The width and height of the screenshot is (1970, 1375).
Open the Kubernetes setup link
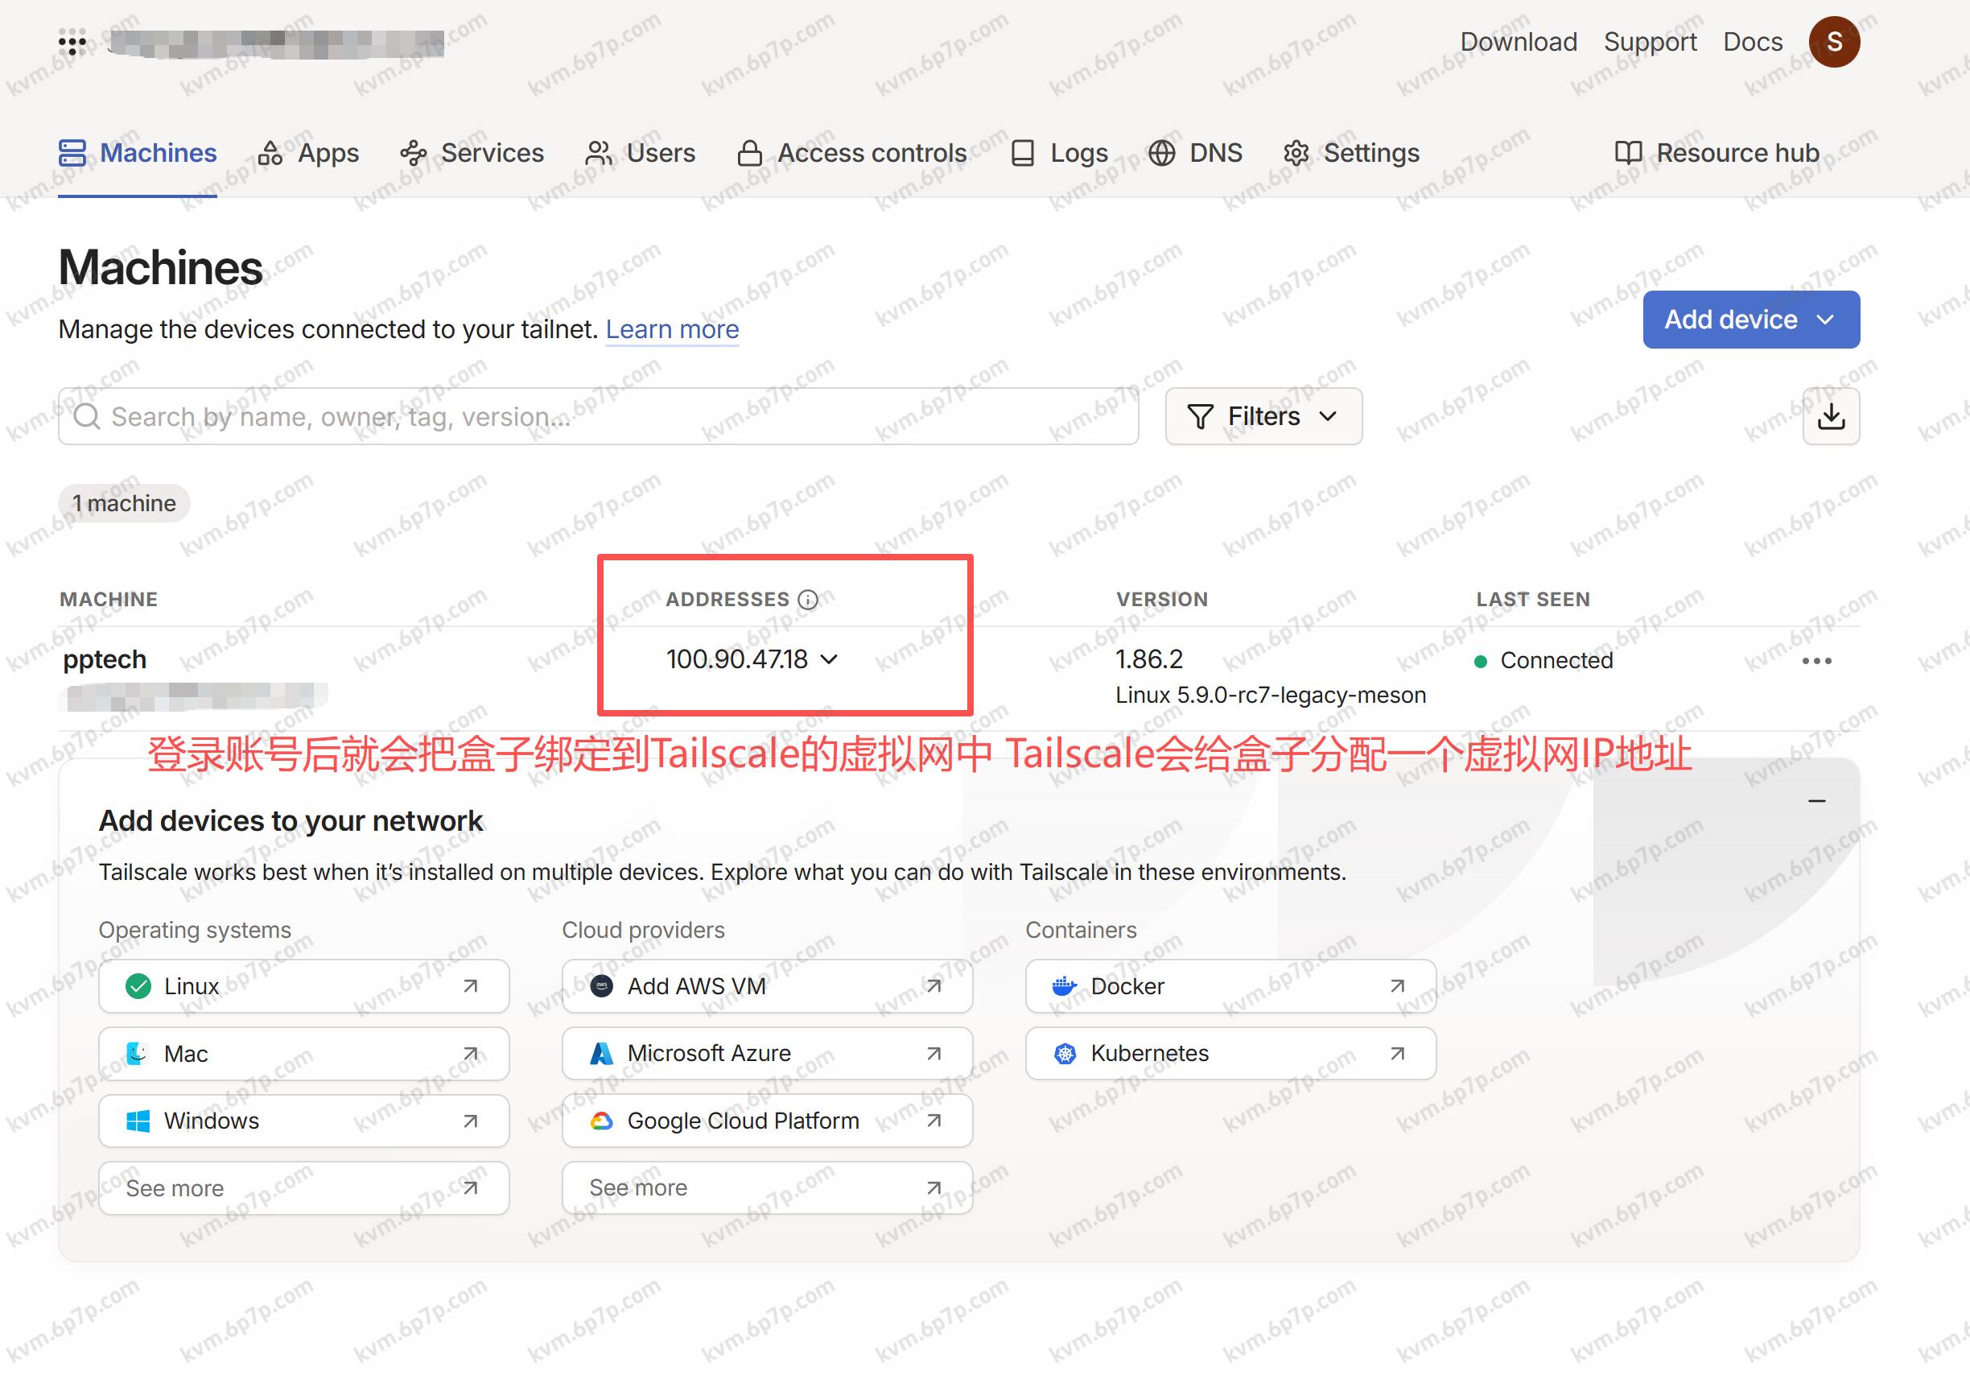(x=1230, y=1053)
